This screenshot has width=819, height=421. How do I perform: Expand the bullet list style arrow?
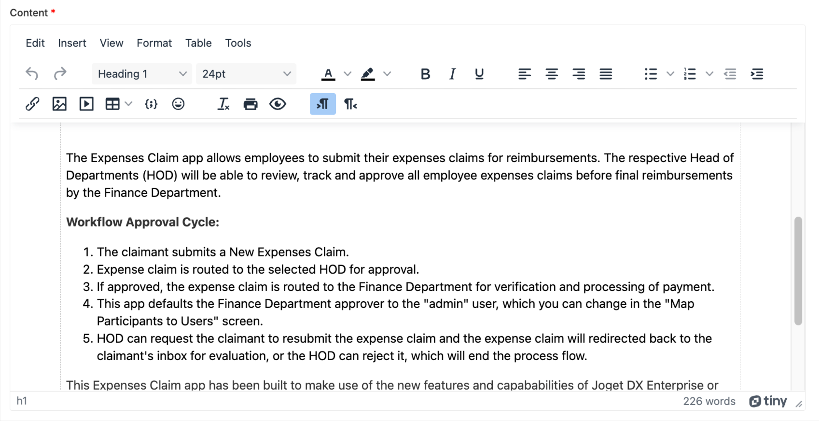click(x=670, y=74)
